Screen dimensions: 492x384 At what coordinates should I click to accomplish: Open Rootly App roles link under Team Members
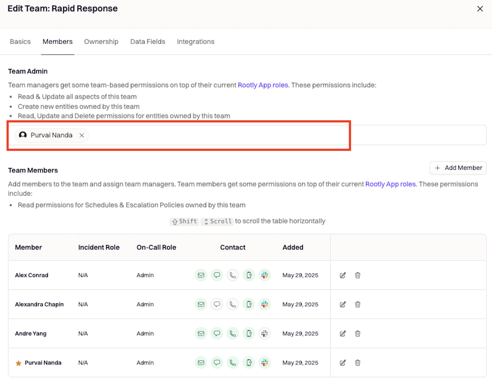[x=390, y=184]
